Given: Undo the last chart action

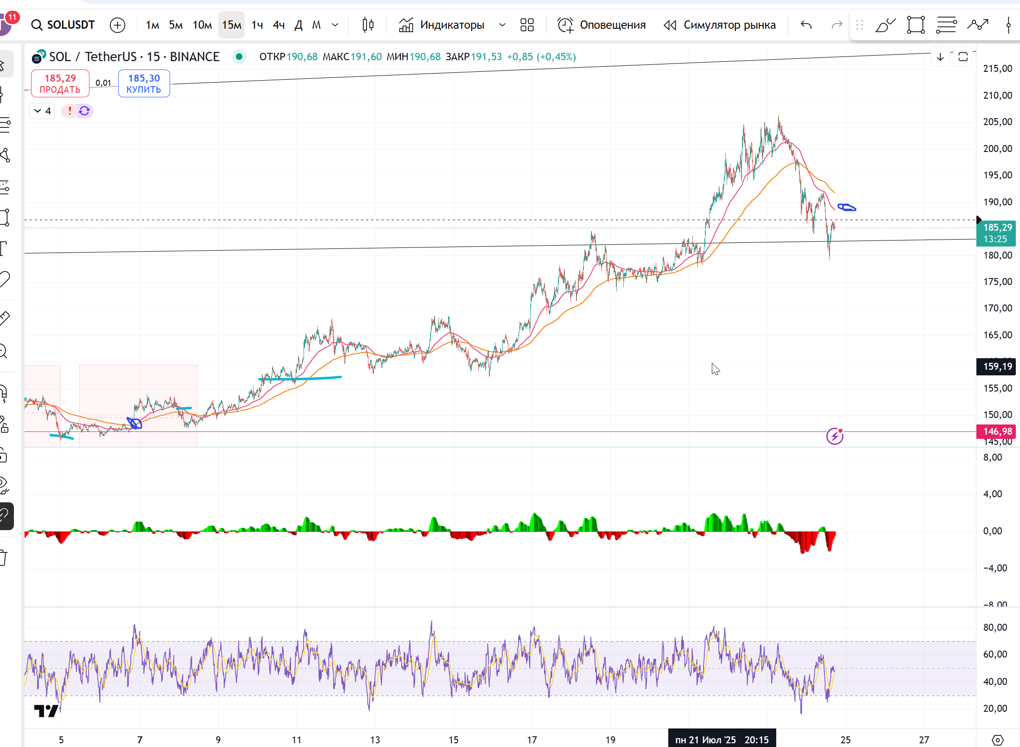Looking at the screenshot, I should click(806, 25).
